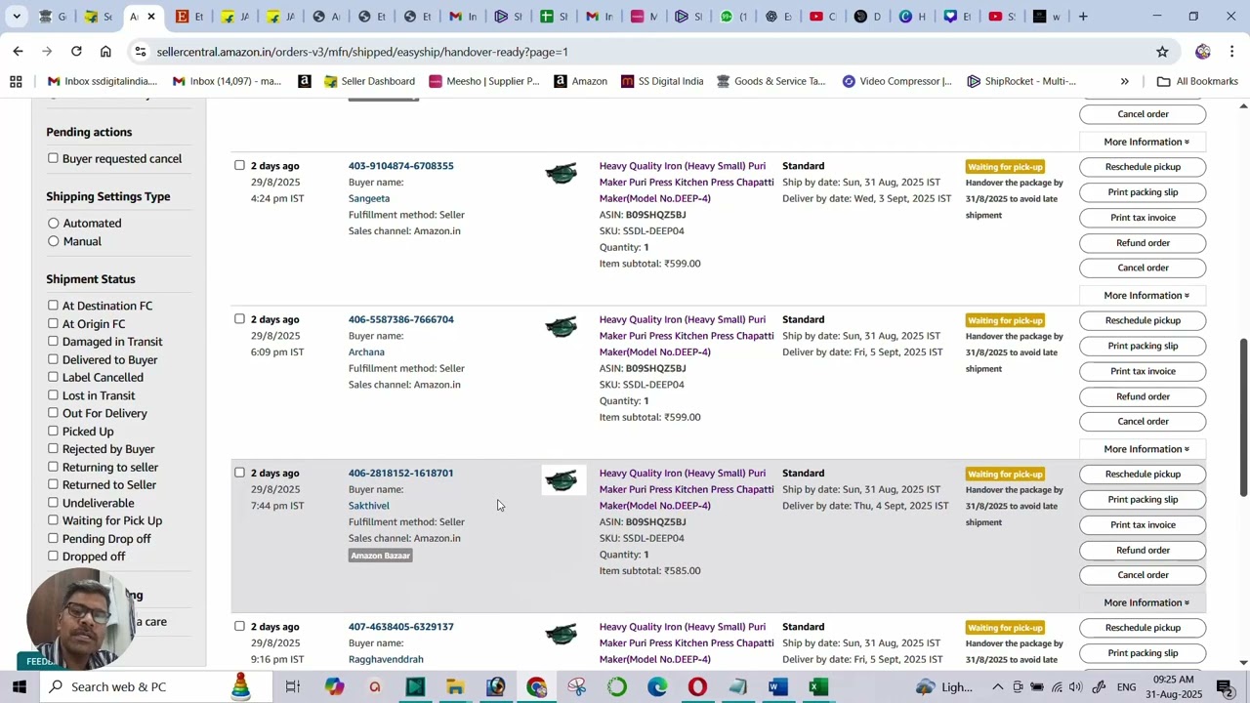Launch Word from the taskbar
This screenshot has width=1250, height=703.
coord(777,686)
